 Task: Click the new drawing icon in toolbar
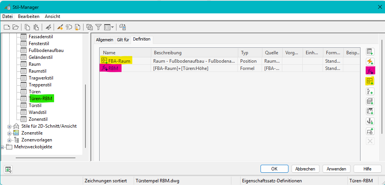click(x=7, y=27)
